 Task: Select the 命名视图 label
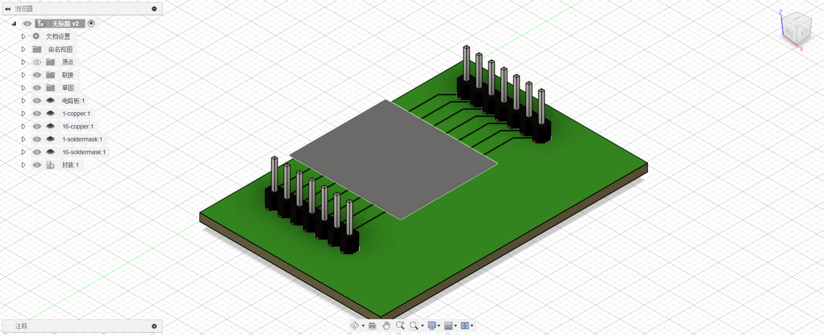[61, 49]
